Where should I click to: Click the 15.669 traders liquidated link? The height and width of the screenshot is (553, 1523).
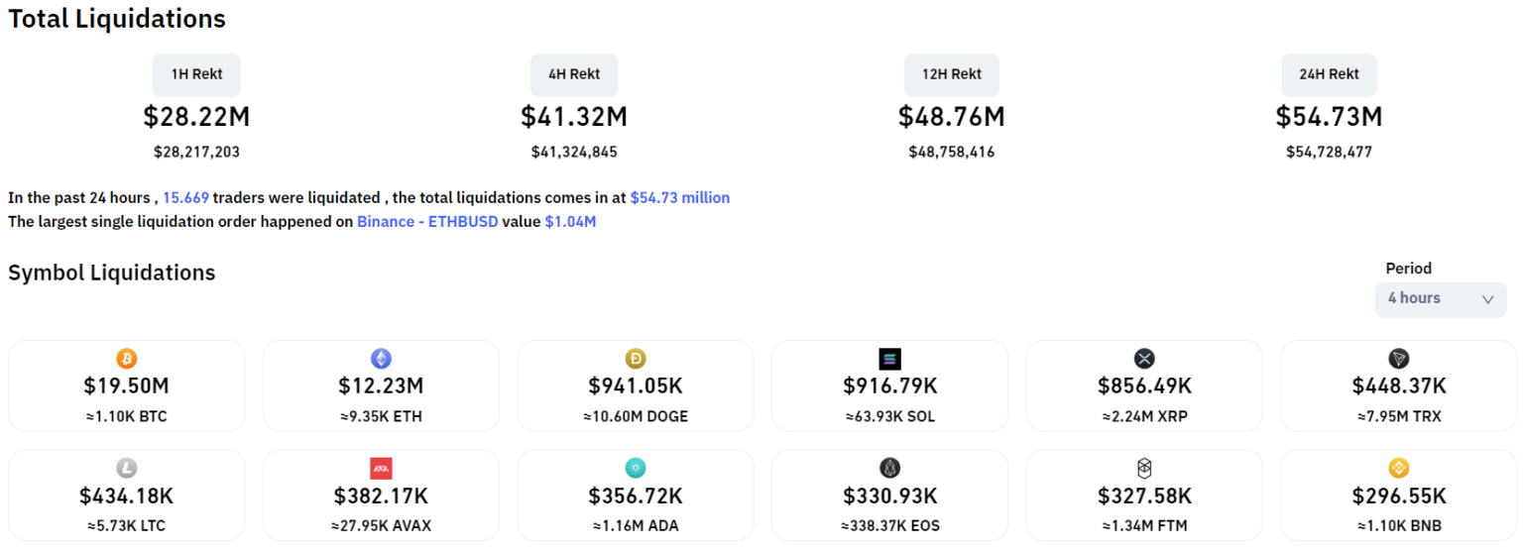coord(185,198)
